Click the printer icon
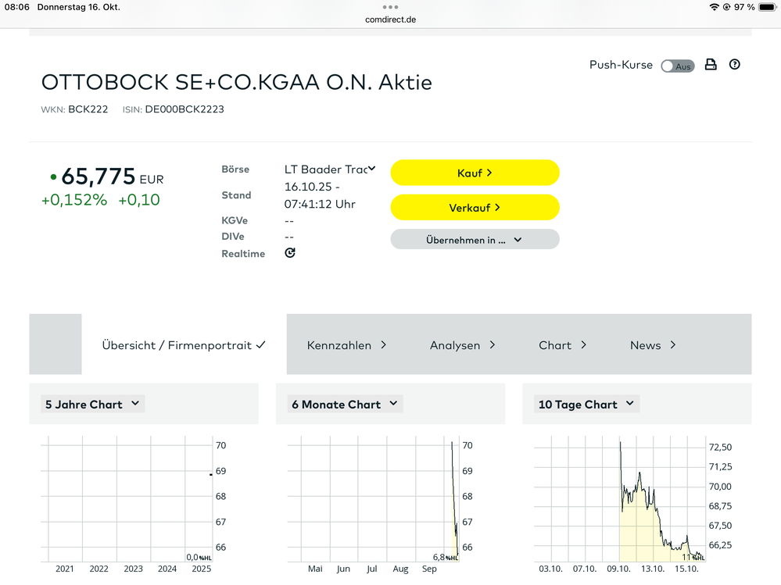Image resolution: width=781 pixels, height=585 pixels. tap(711, 65)
